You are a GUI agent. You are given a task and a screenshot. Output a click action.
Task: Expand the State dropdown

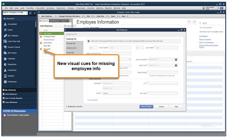130,93
